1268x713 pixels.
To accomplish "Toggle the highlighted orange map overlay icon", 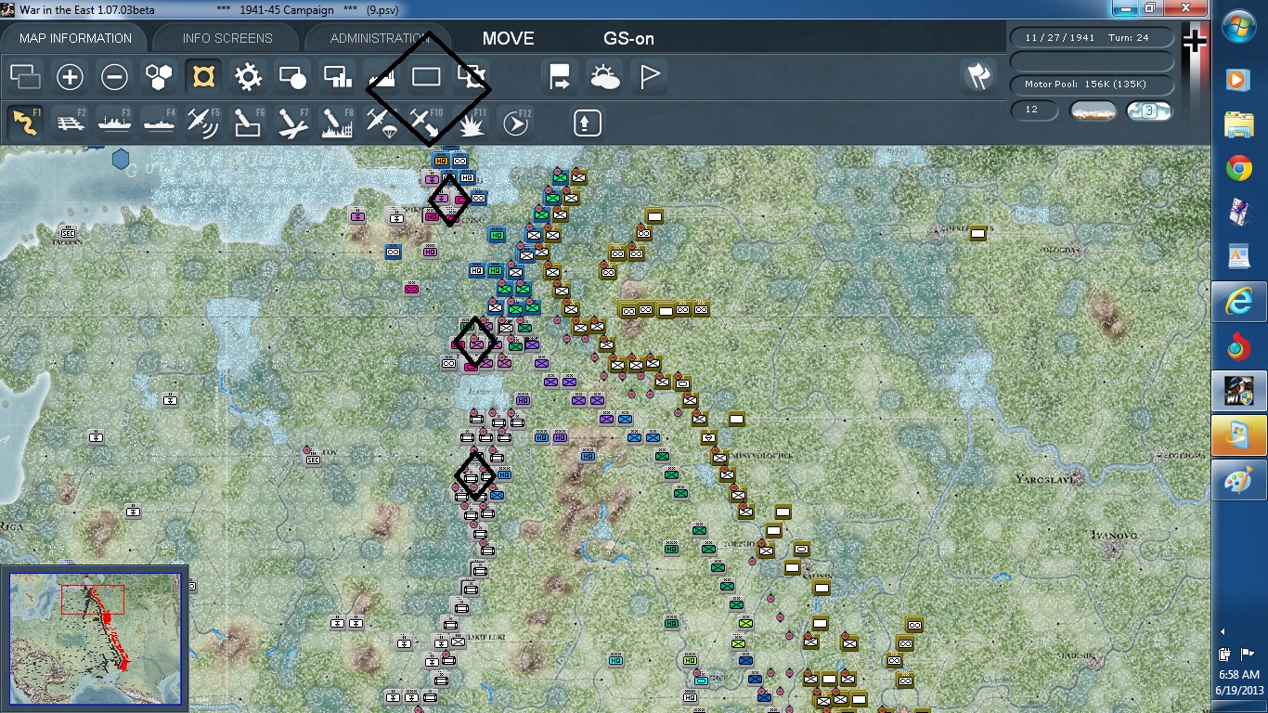I will tap(203, 77).
